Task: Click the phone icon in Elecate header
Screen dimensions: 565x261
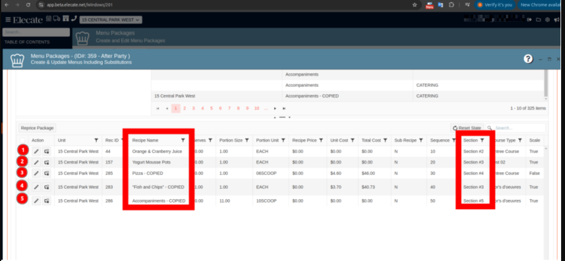Action: (x=74, y=19)
